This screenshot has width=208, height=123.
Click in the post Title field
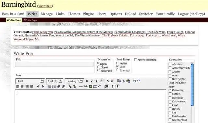(54, 64)
